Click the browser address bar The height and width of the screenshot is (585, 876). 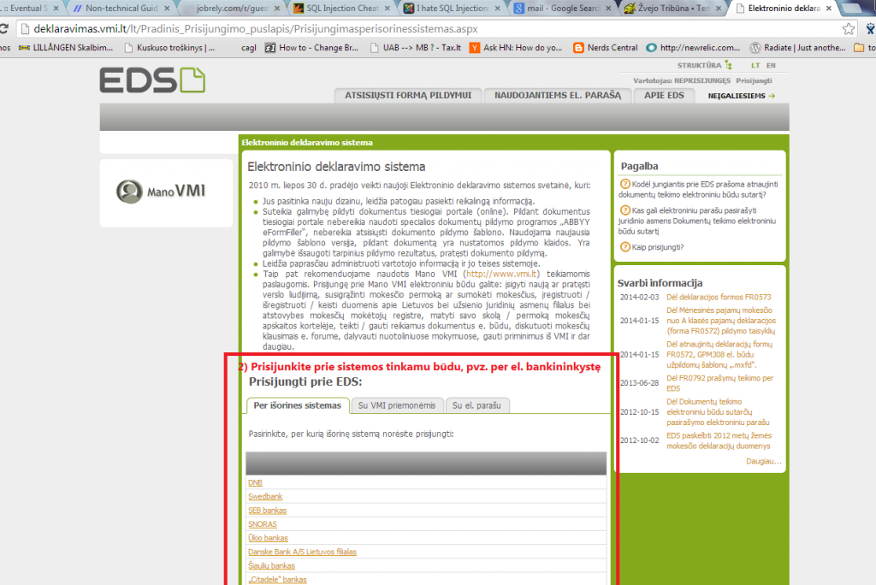pos(428,29)
